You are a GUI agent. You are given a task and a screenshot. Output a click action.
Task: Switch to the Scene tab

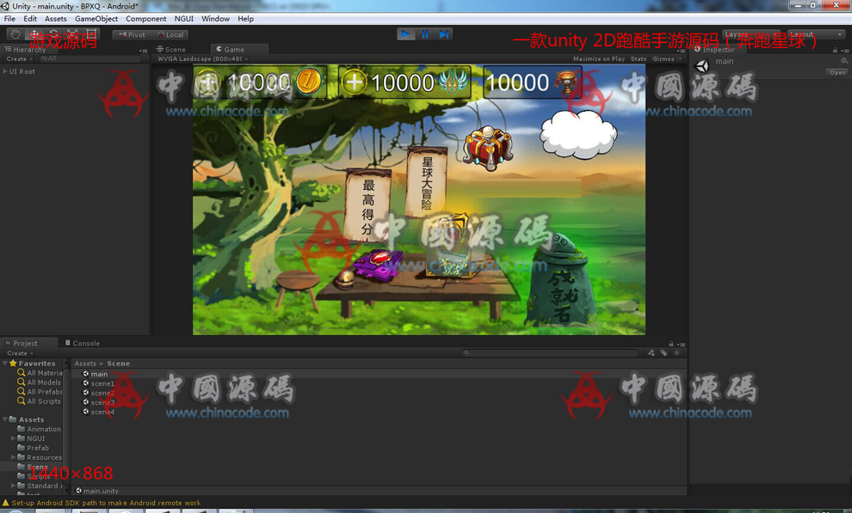tap(171, 49)
